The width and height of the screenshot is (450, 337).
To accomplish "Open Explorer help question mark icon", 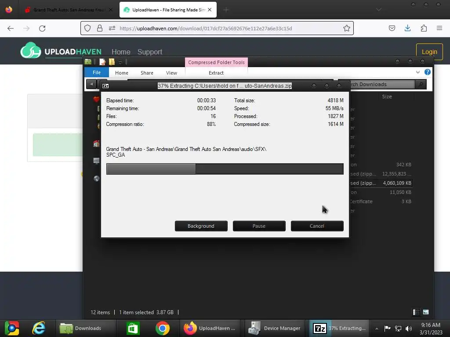I will [x=427, y=72].
